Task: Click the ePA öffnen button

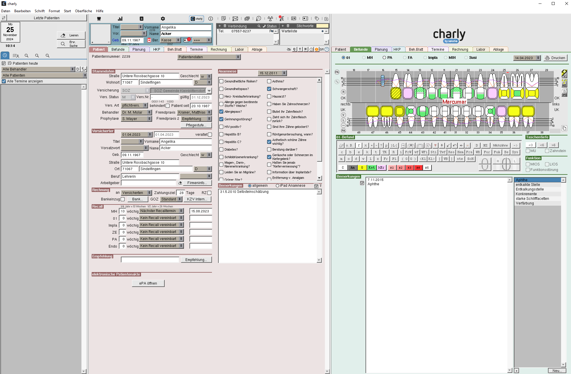Action: point(148,283)
